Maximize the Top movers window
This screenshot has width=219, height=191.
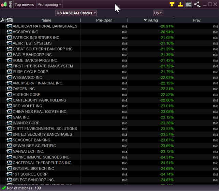[210, 4]
